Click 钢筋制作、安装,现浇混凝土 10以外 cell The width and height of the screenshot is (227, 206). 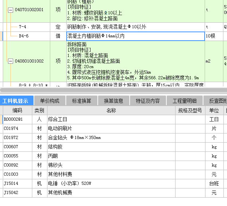[x=136, y=27]
